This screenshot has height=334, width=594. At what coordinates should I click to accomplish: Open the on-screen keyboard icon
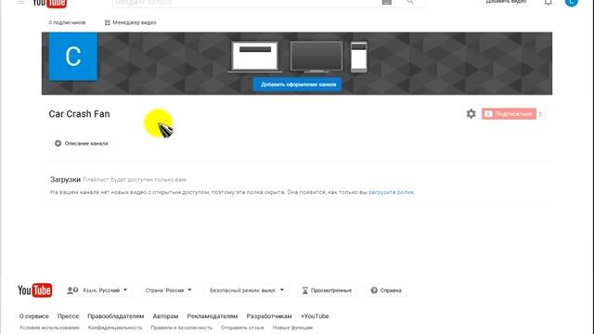click(386, 2)
